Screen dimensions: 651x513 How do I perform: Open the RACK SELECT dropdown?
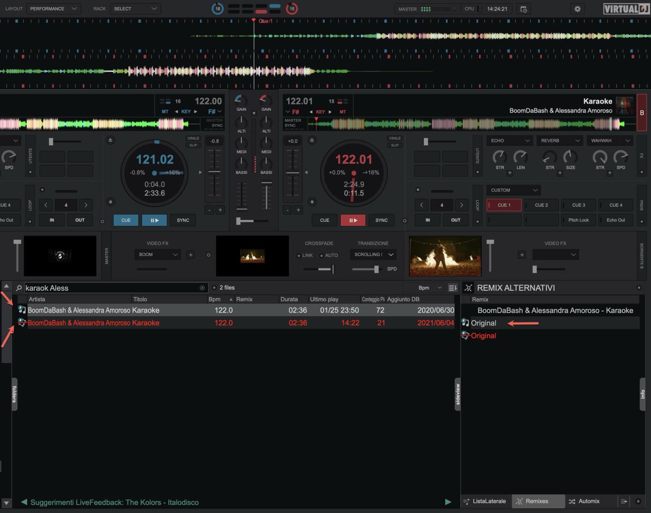coord(135,9)
